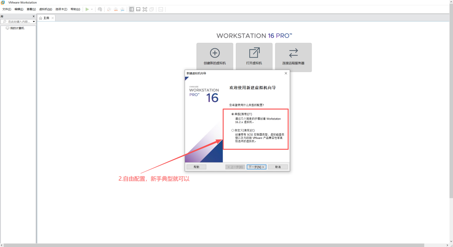Click the 打开虚拟机 tile

click(254, 57)
